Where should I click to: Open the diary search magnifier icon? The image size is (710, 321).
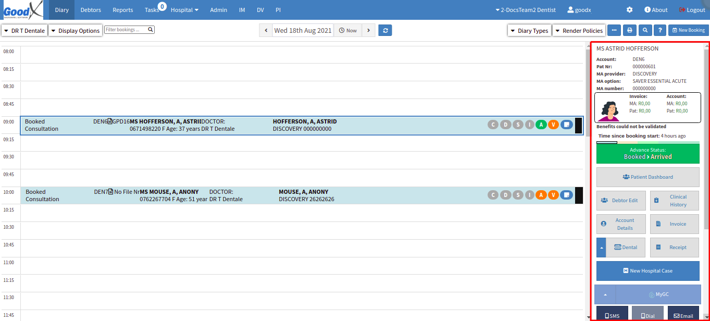point(645,31)
